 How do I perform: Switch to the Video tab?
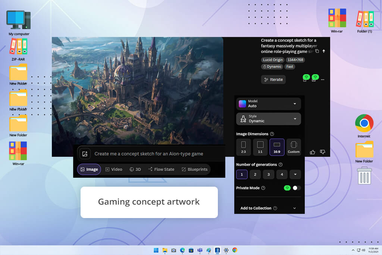pos(114,170)
